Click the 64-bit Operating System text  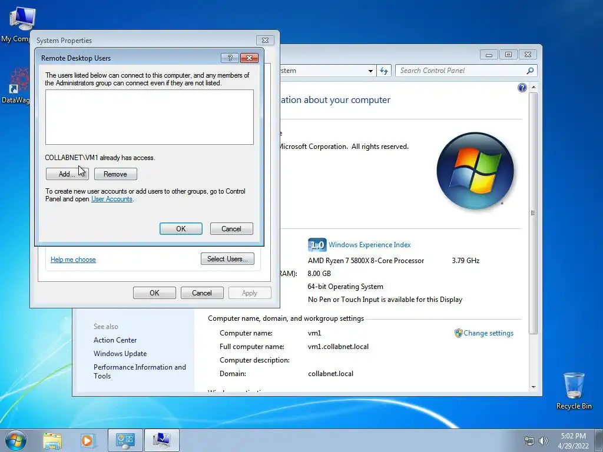(345, 287)
